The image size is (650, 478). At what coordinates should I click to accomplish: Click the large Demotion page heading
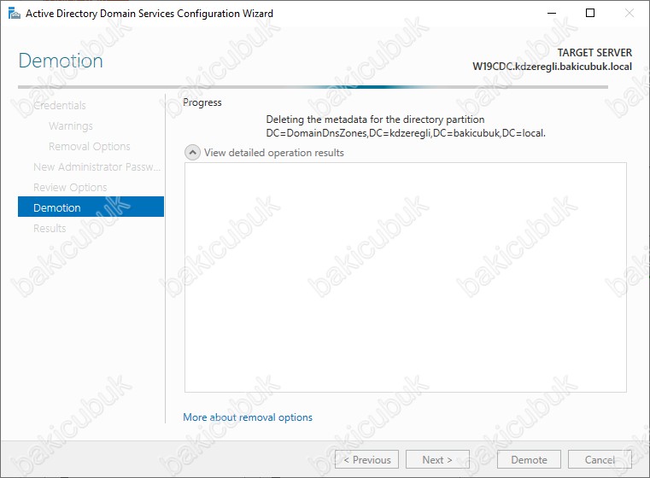(61, 61)
